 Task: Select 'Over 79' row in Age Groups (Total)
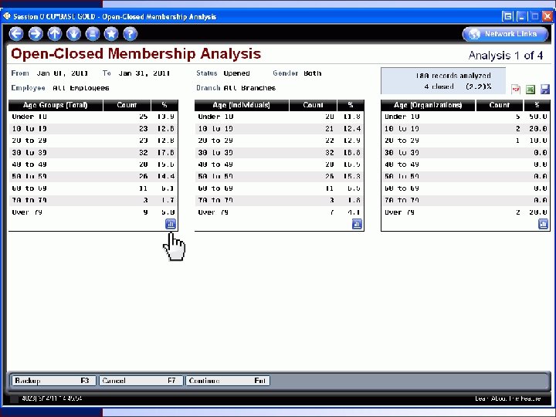click(x=93, y=212)
